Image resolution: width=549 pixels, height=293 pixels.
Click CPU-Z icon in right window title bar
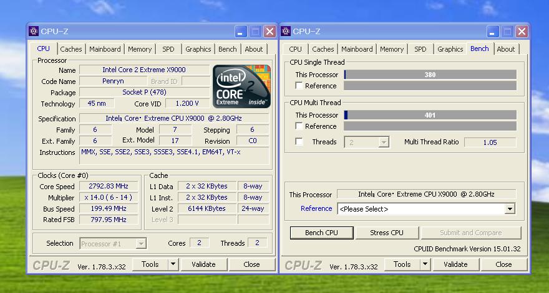[x=286, y=31]
